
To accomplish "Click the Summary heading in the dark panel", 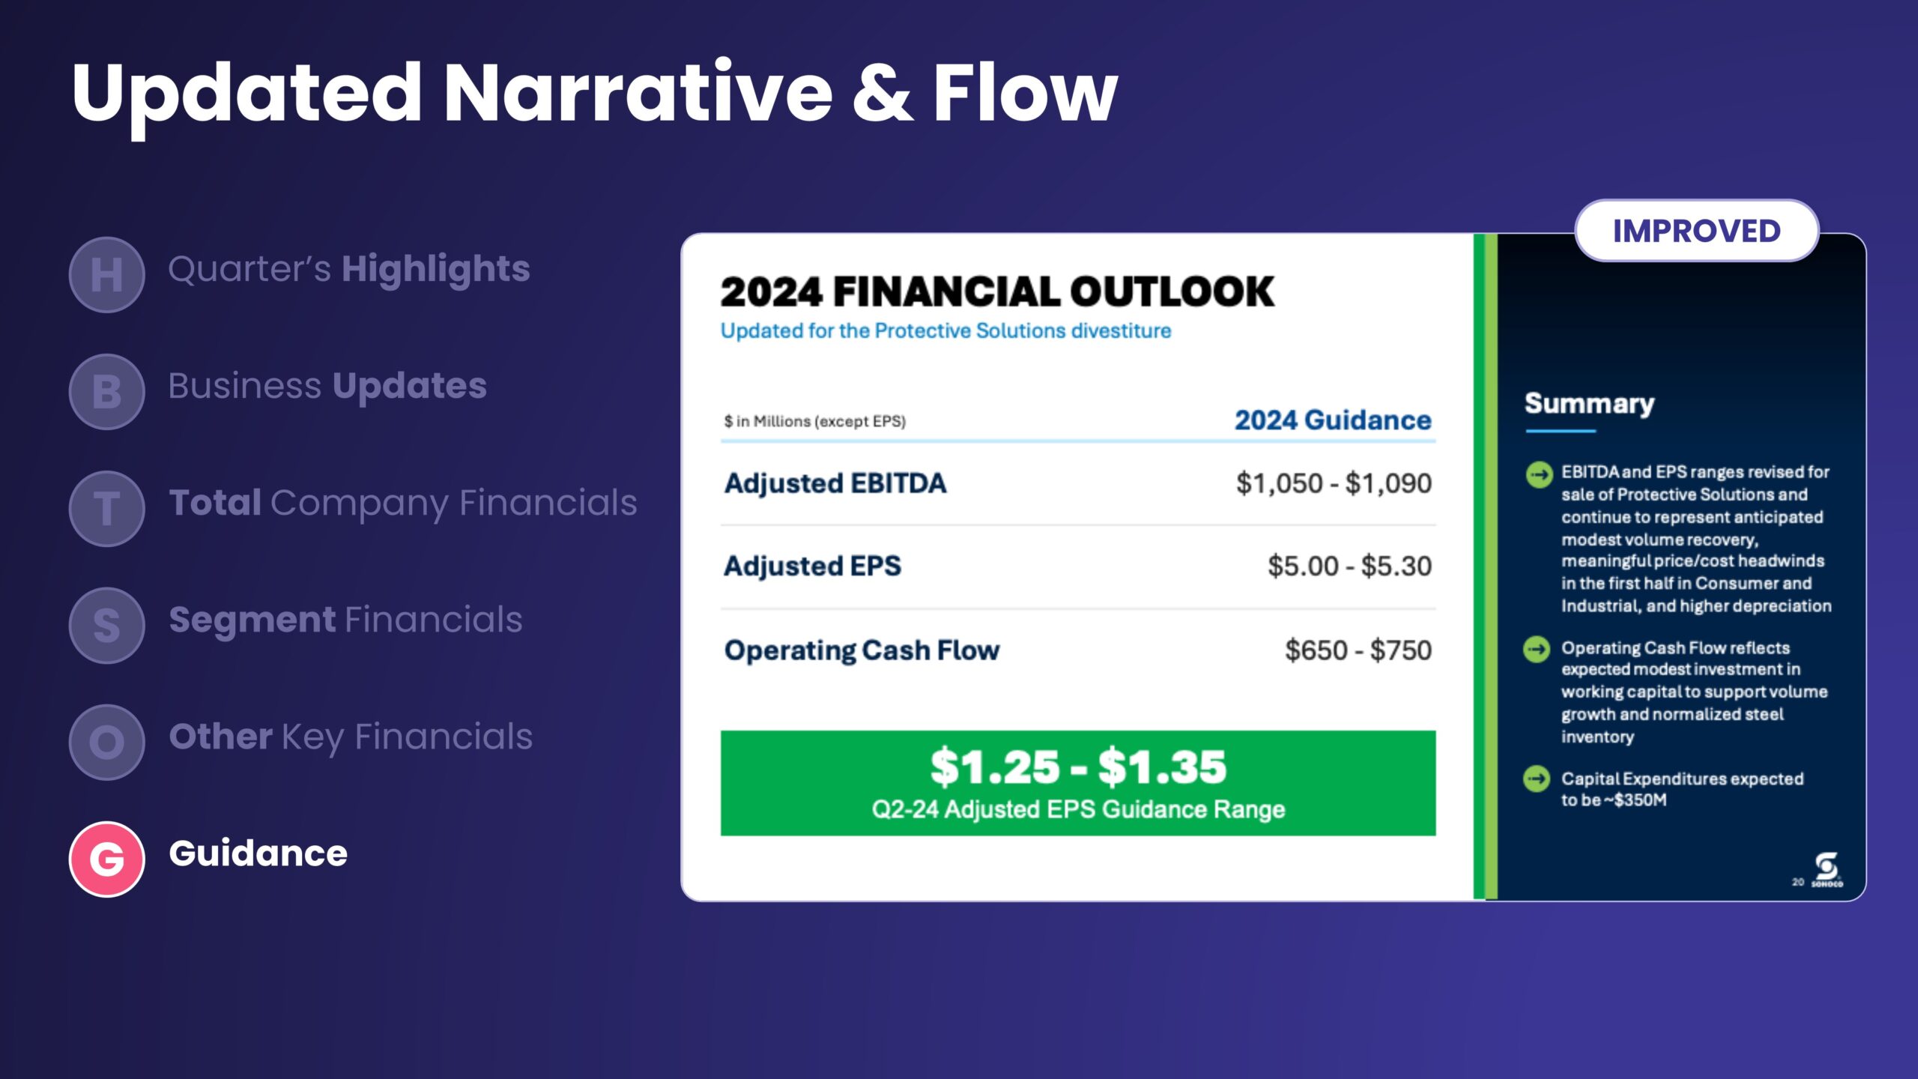I will pos(1589,403).
